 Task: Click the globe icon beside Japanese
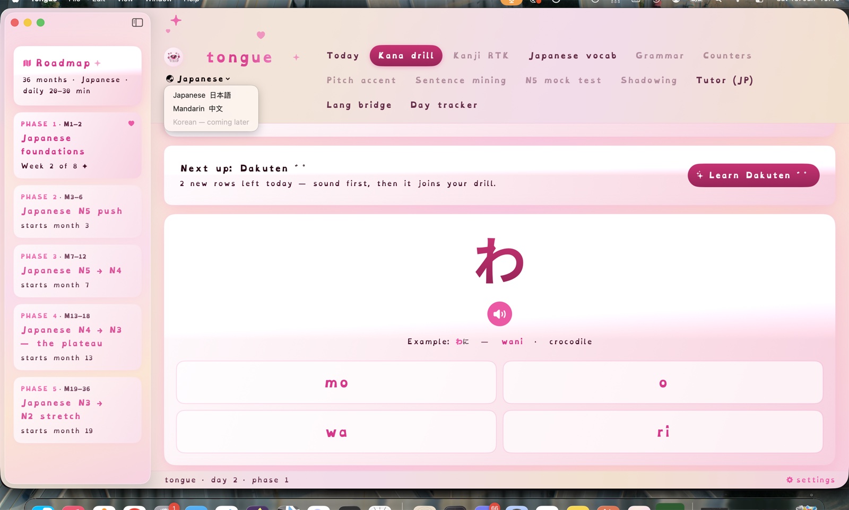pyautogui.click(x=170, y=79)
